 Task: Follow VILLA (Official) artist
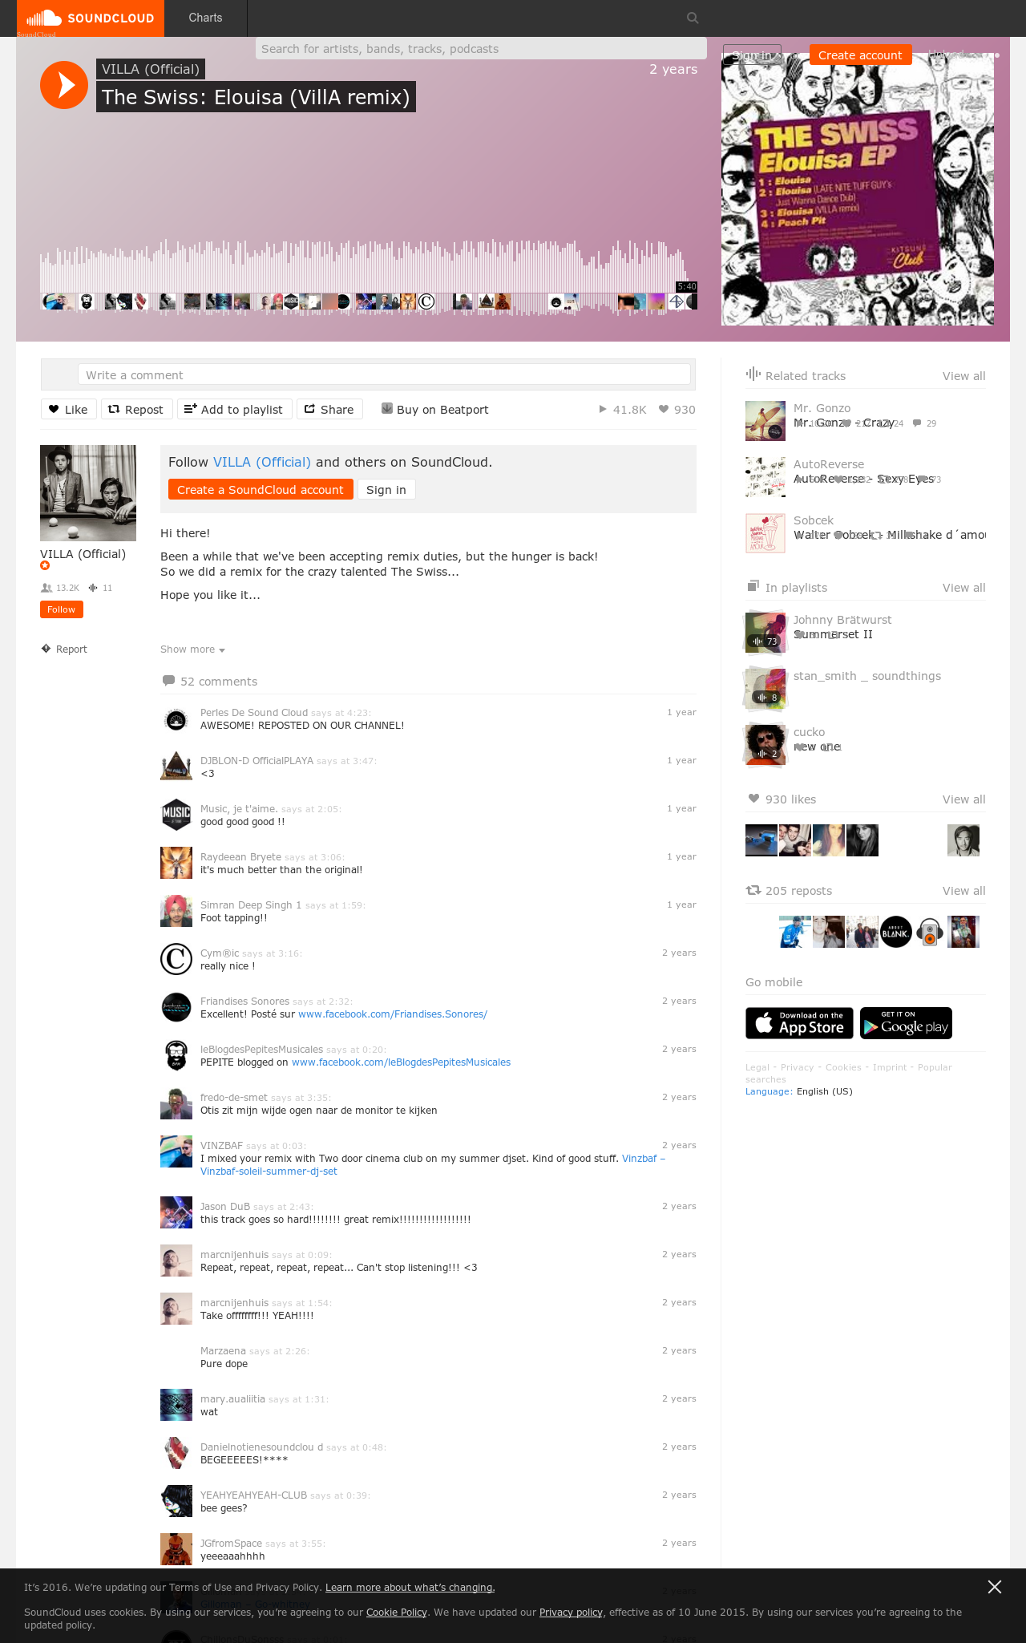(x=62, y=609)
